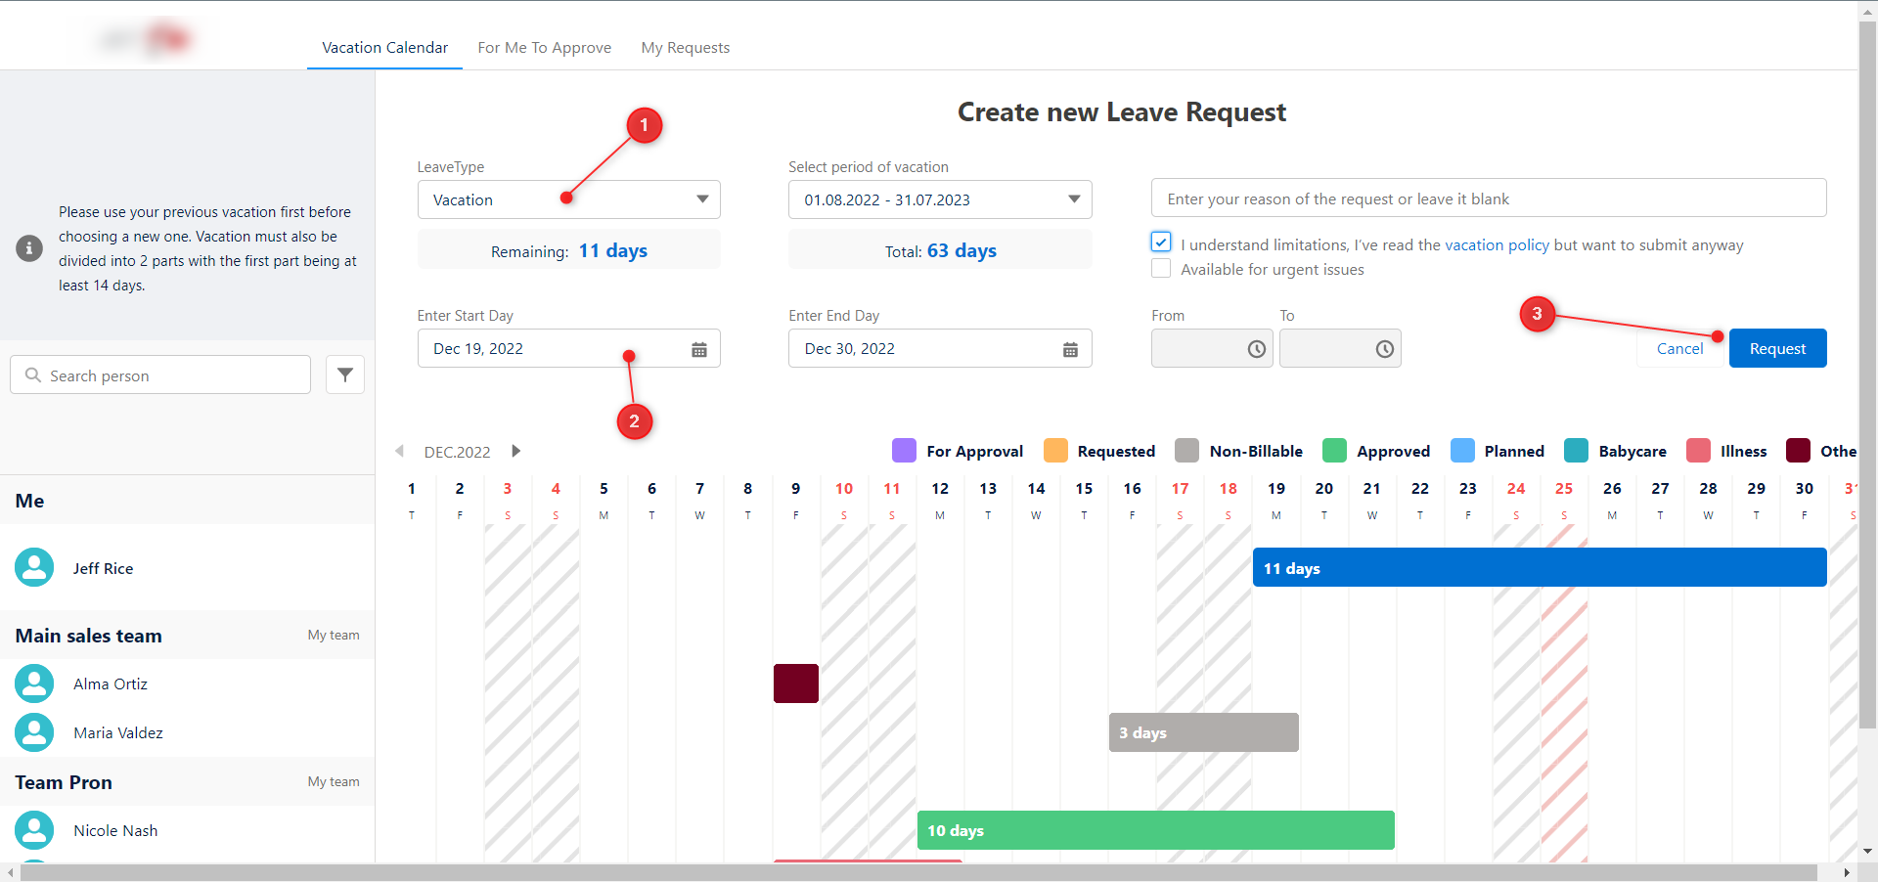Click the Approved green legend swatch
The height and width of the screenshot is (882, 1878).
(x=1334, y=451)
